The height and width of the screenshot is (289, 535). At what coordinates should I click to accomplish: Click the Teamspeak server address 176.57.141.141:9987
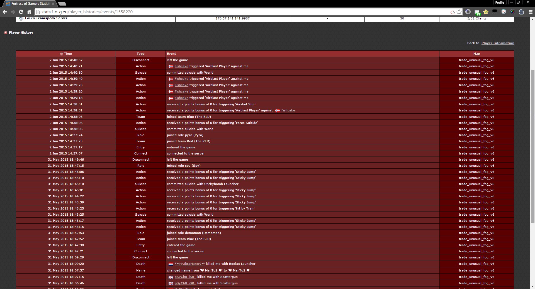click(232, 18)
